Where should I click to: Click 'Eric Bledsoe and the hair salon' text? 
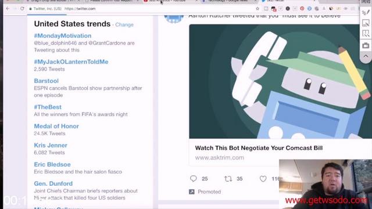78,172
